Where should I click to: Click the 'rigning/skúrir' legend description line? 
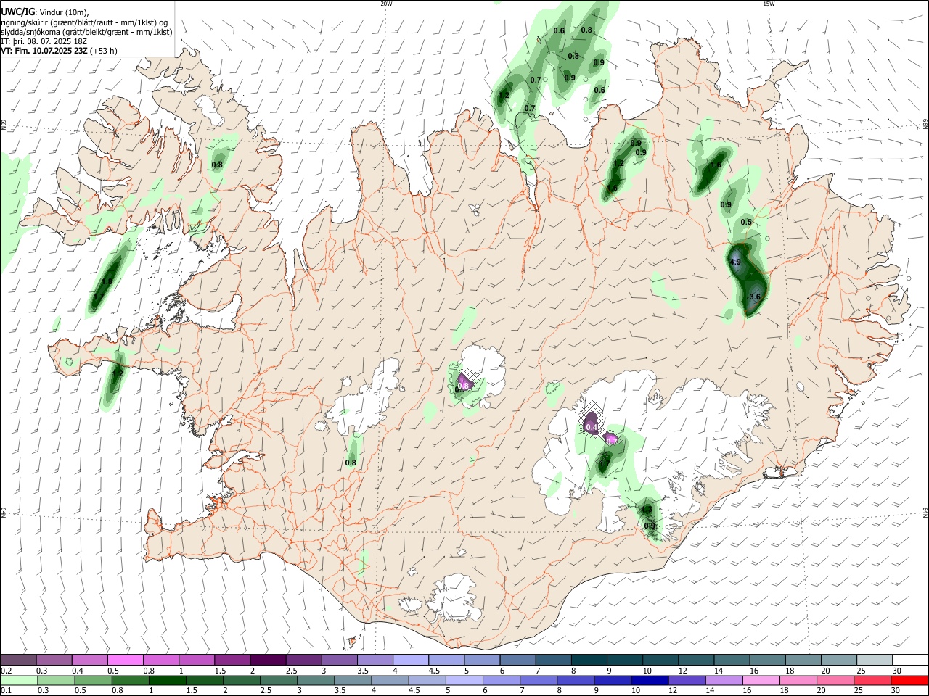tap(84, 22)
